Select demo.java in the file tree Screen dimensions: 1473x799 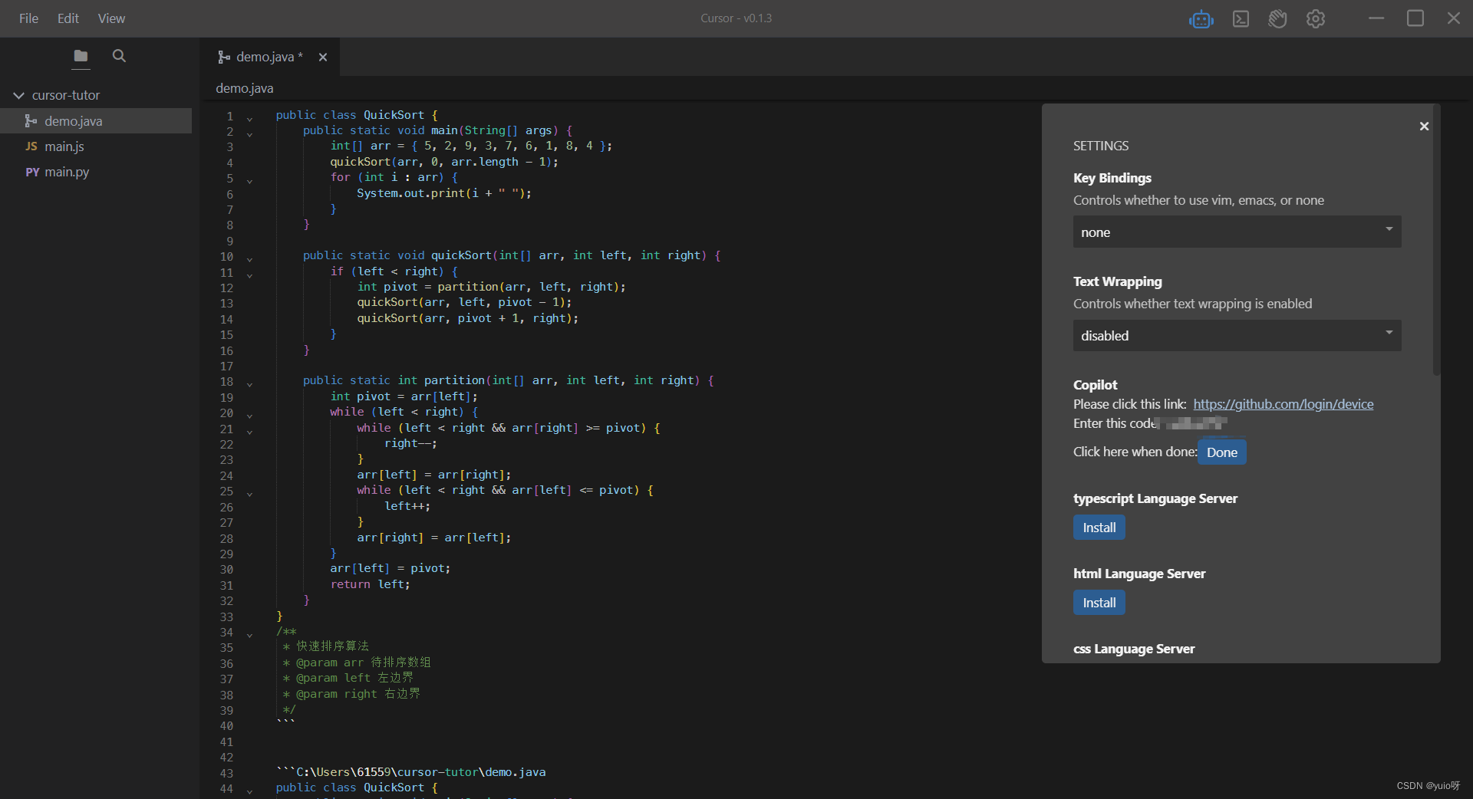pyautogui.click(x=96, y=121)
